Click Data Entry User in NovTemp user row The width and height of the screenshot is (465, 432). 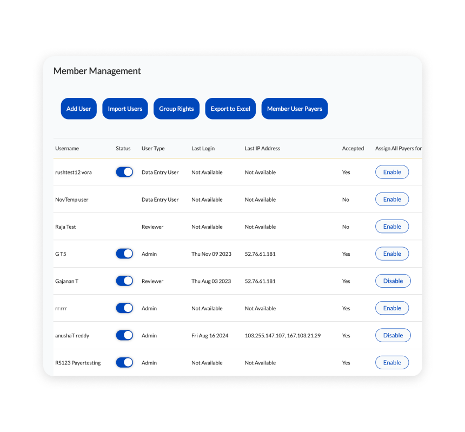click(160, 200)
